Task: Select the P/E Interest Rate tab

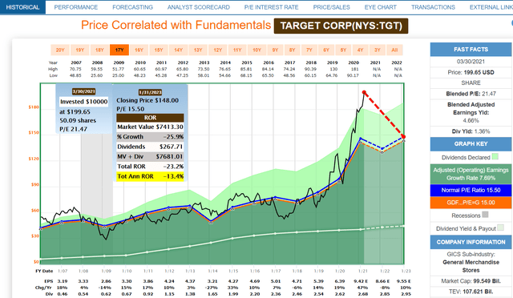Action: tap(271, 7)
